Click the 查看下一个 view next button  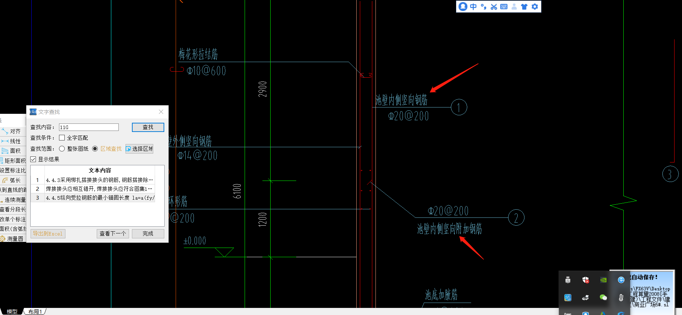[x=113, y=233]
